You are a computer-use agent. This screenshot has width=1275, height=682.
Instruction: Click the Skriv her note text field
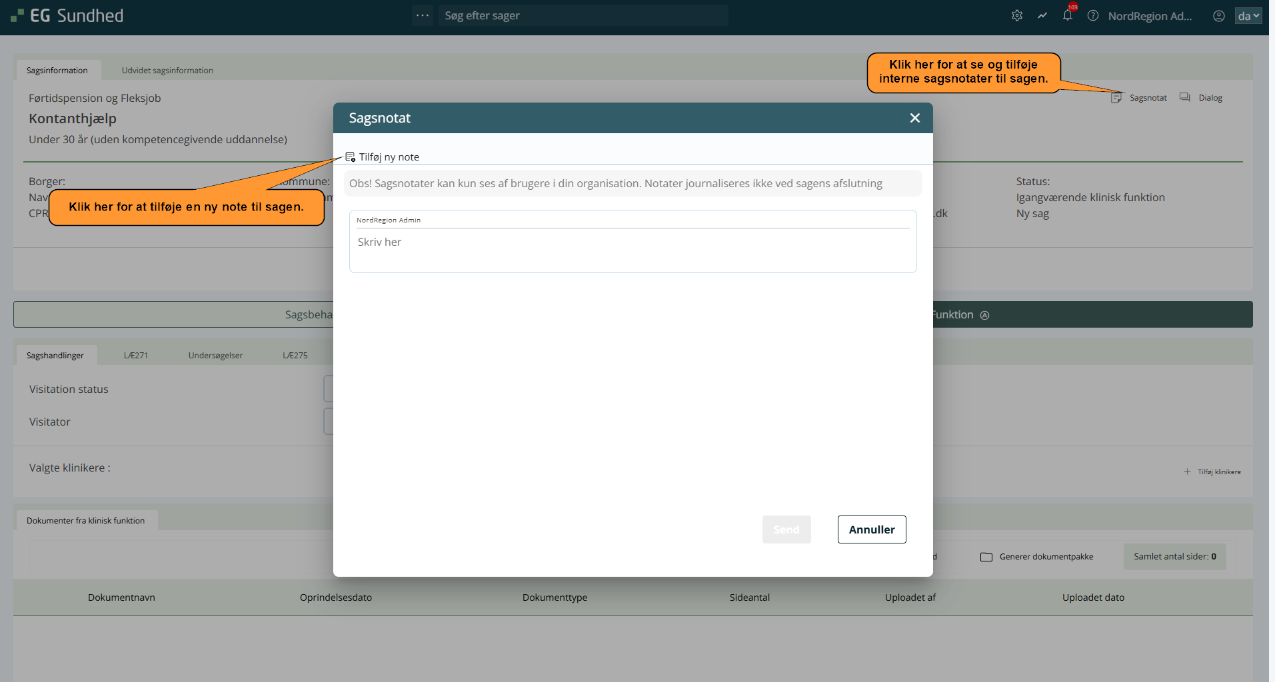click(633, 249)
